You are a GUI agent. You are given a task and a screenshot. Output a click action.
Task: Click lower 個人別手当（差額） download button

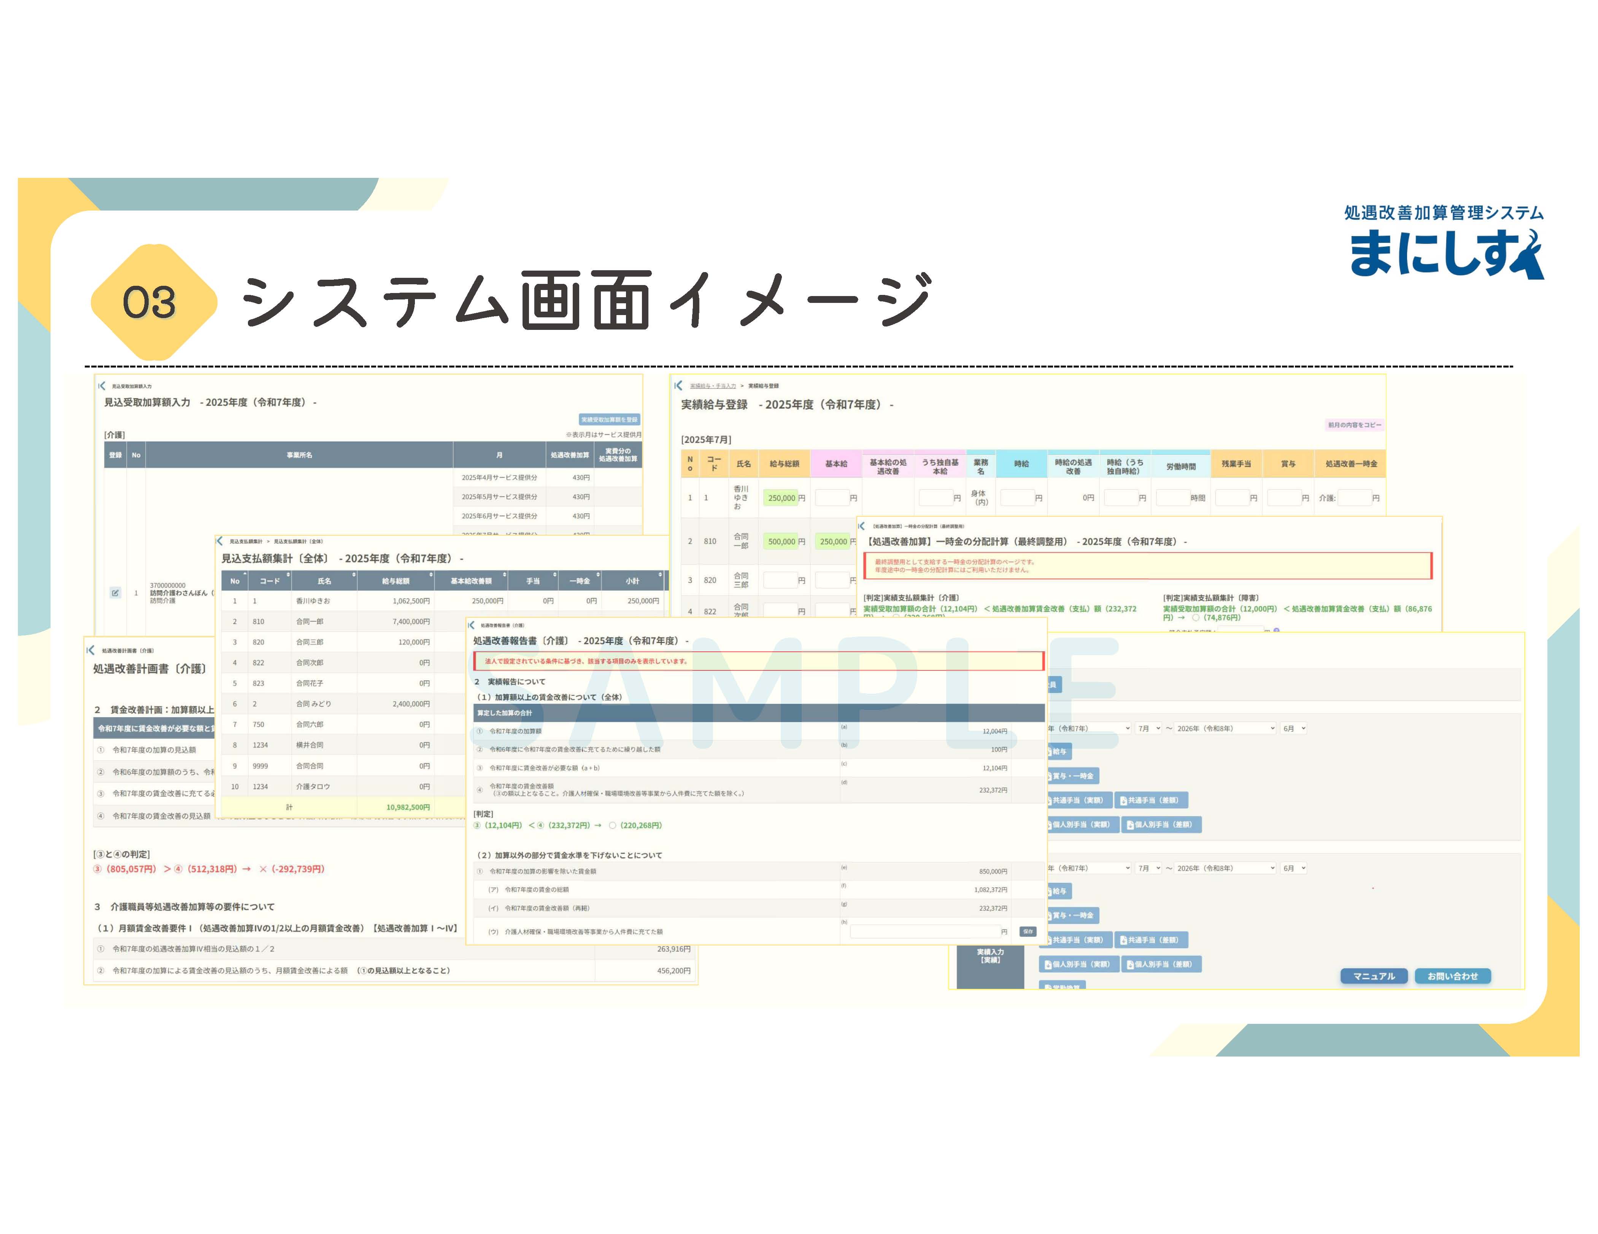[x=1163, y=964]
